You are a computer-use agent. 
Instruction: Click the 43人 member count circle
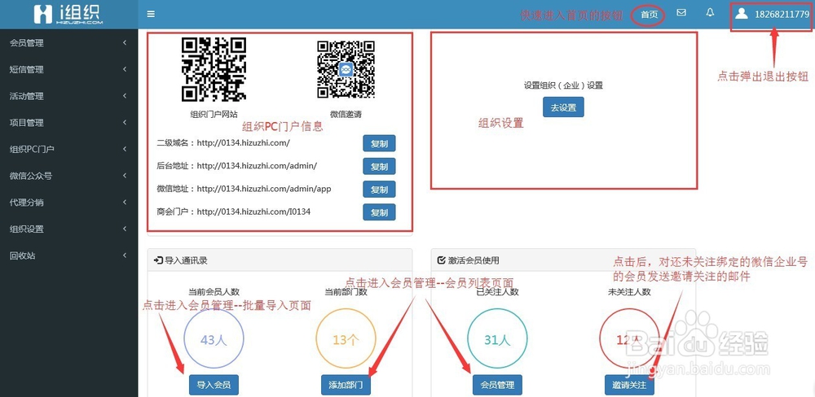click(x=214, y=340)
